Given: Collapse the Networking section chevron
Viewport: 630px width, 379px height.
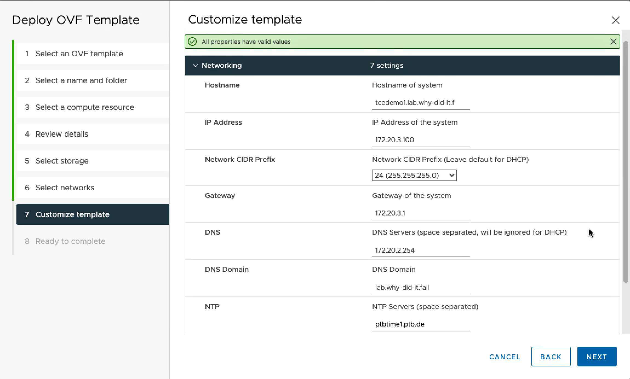Looking at the screenshot, I should [195, 66].
